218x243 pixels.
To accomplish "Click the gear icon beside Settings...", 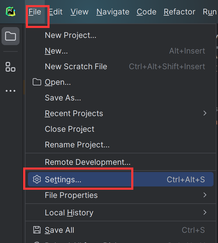I will point(37,180).
